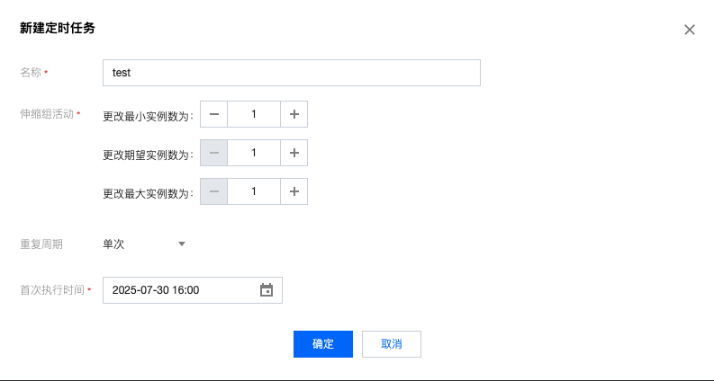Decrease the 更改最小实例数为 value with minus
The width and height of the screenshot is (714, 381).
(213, 115)
